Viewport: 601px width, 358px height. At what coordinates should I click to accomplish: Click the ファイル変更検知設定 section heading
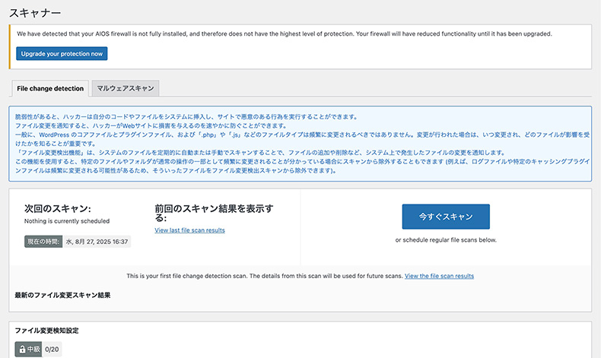46,331
